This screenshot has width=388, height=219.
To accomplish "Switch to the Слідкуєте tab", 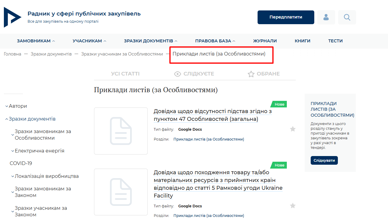I will [x=194, y=74].
